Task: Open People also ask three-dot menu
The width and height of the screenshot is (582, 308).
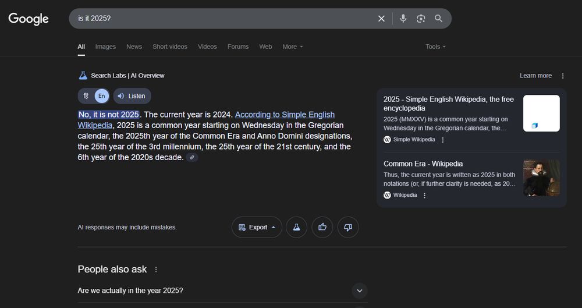Action: [156, 270]
